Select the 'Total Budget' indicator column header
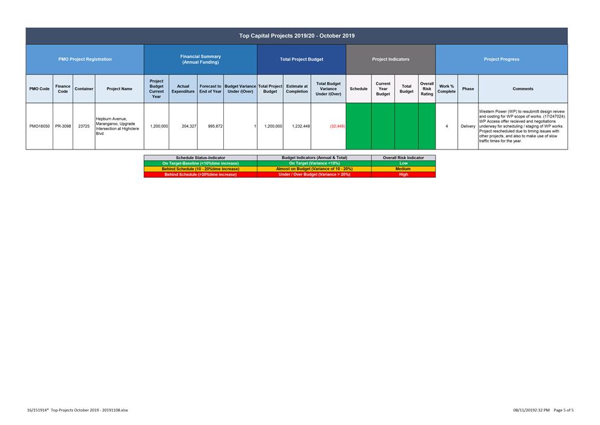Image resolution: width=600 pixels, height=425 pixels. click(x=406, y=89)
